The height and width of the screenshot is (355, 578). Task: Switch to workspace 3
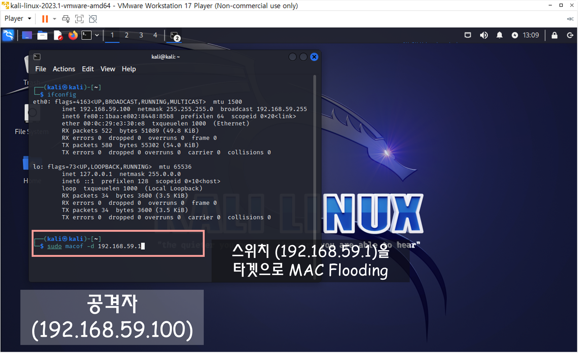pyautogui.click(x=141, y=35)
